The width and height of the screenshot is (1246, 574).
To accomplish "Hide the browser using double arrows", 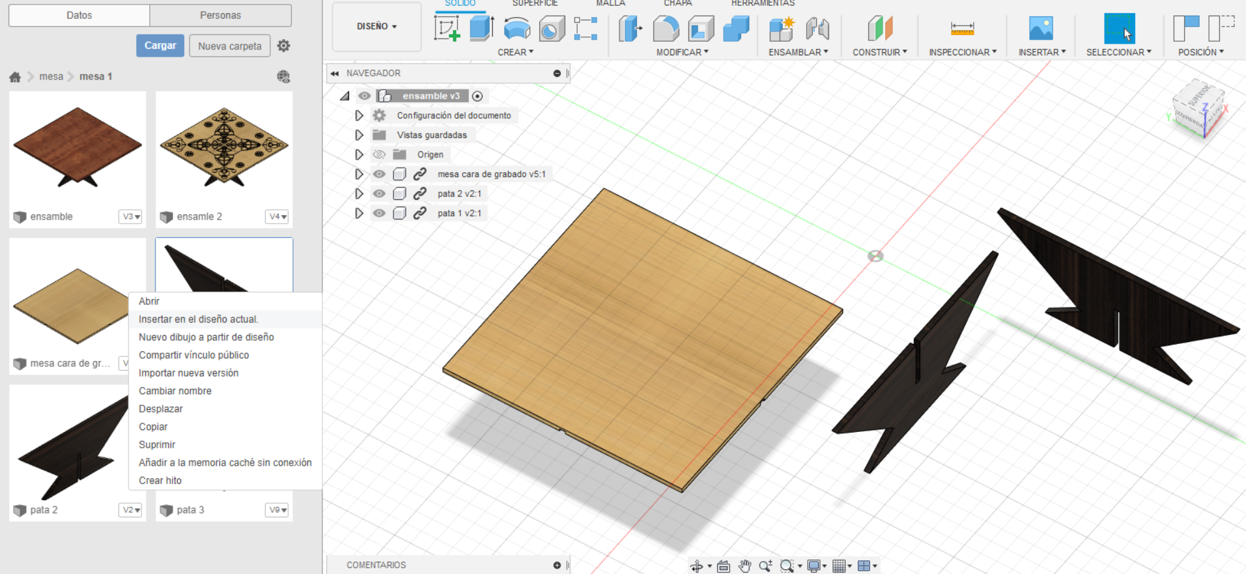I will tap(335, 74).
